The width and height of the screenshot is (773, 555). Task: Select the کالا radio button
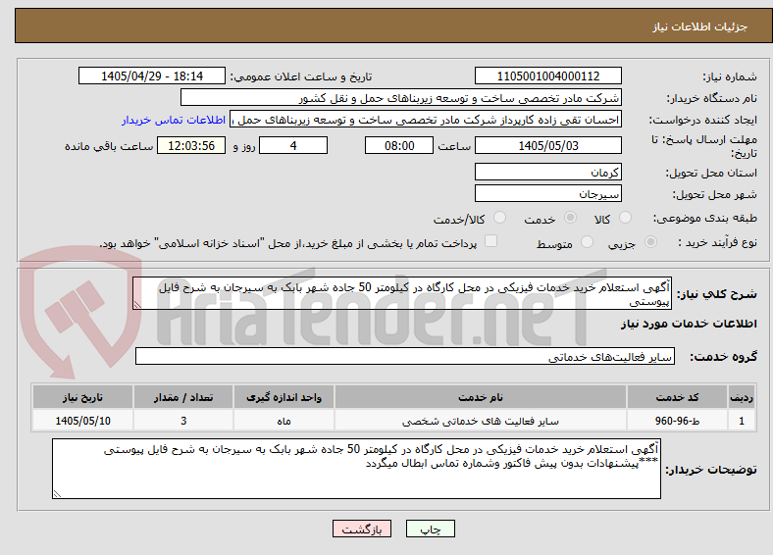click(x=625, y=218)
